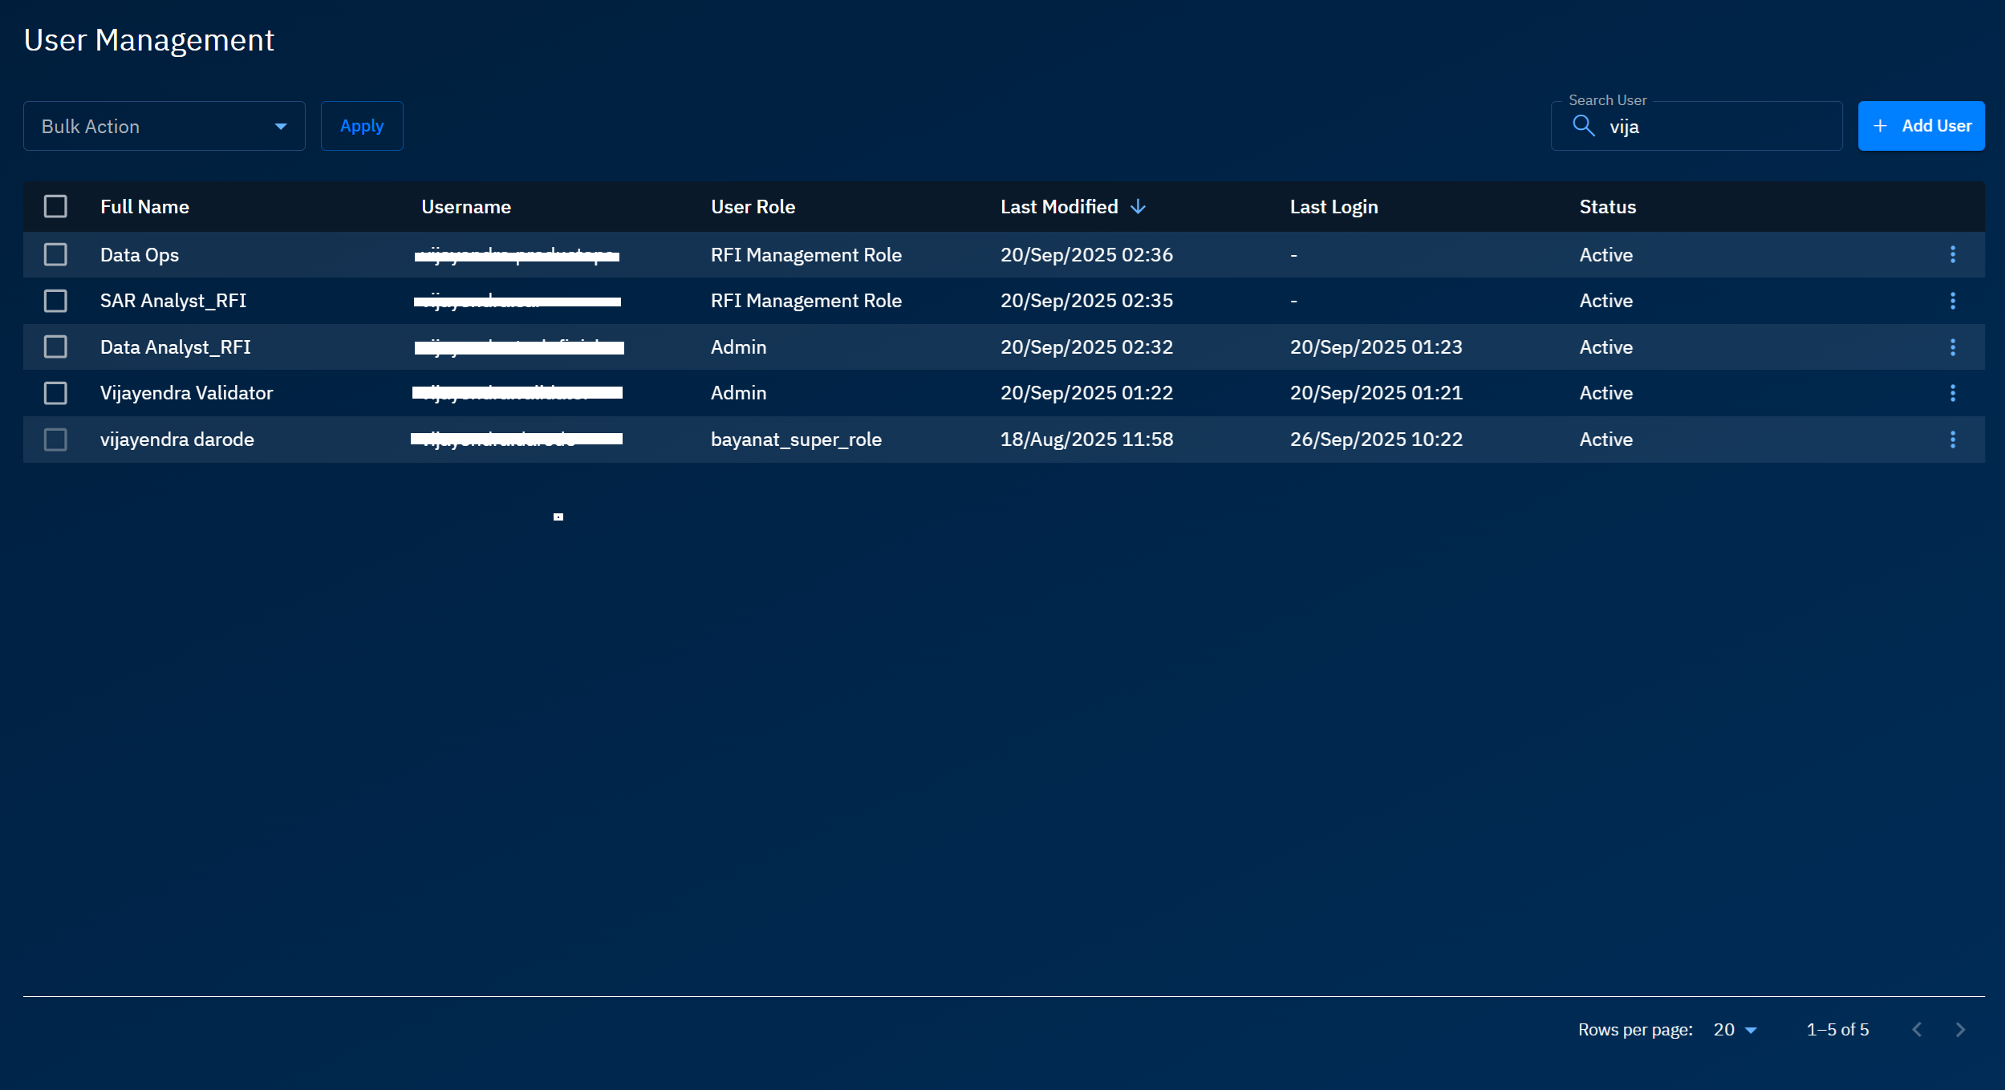
Task: Sort by Full Name column header
Action: (144, 207)
